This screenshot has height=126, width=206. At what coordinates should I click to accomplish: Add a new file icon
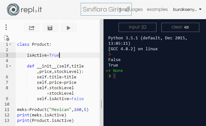(6, 38)
